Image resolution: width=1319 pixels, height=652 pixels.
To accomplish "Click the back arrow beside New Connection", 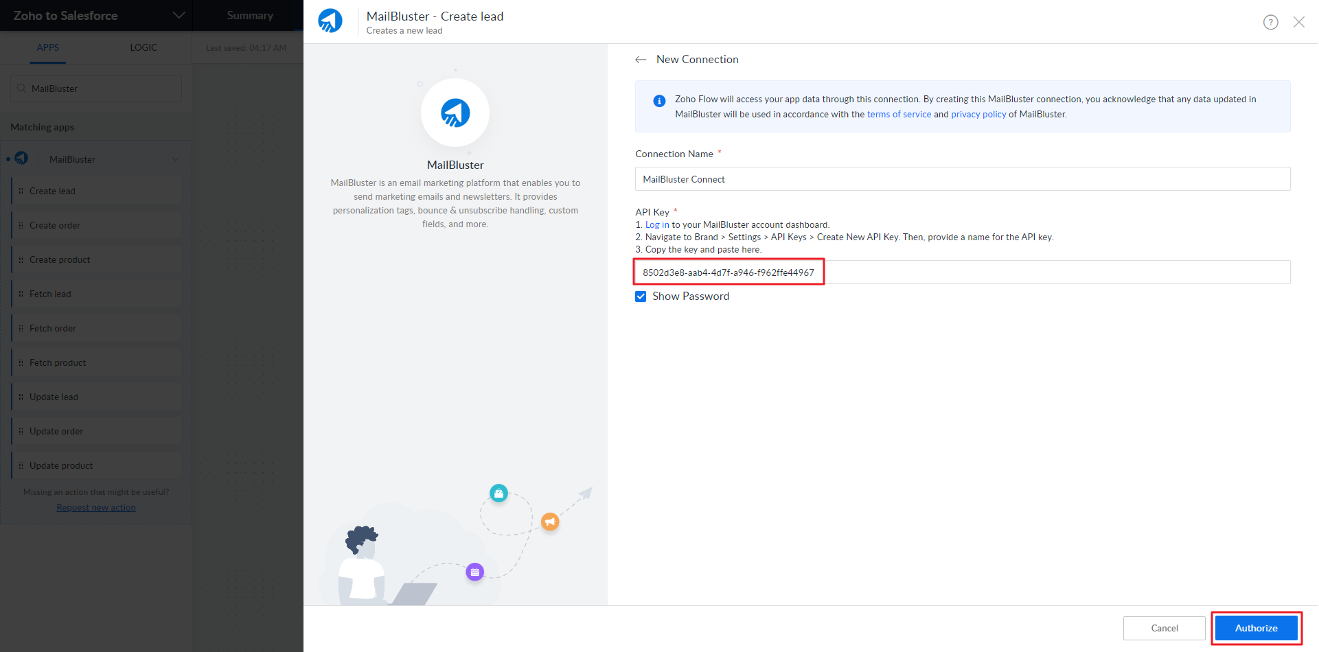I will coord(641,60).
